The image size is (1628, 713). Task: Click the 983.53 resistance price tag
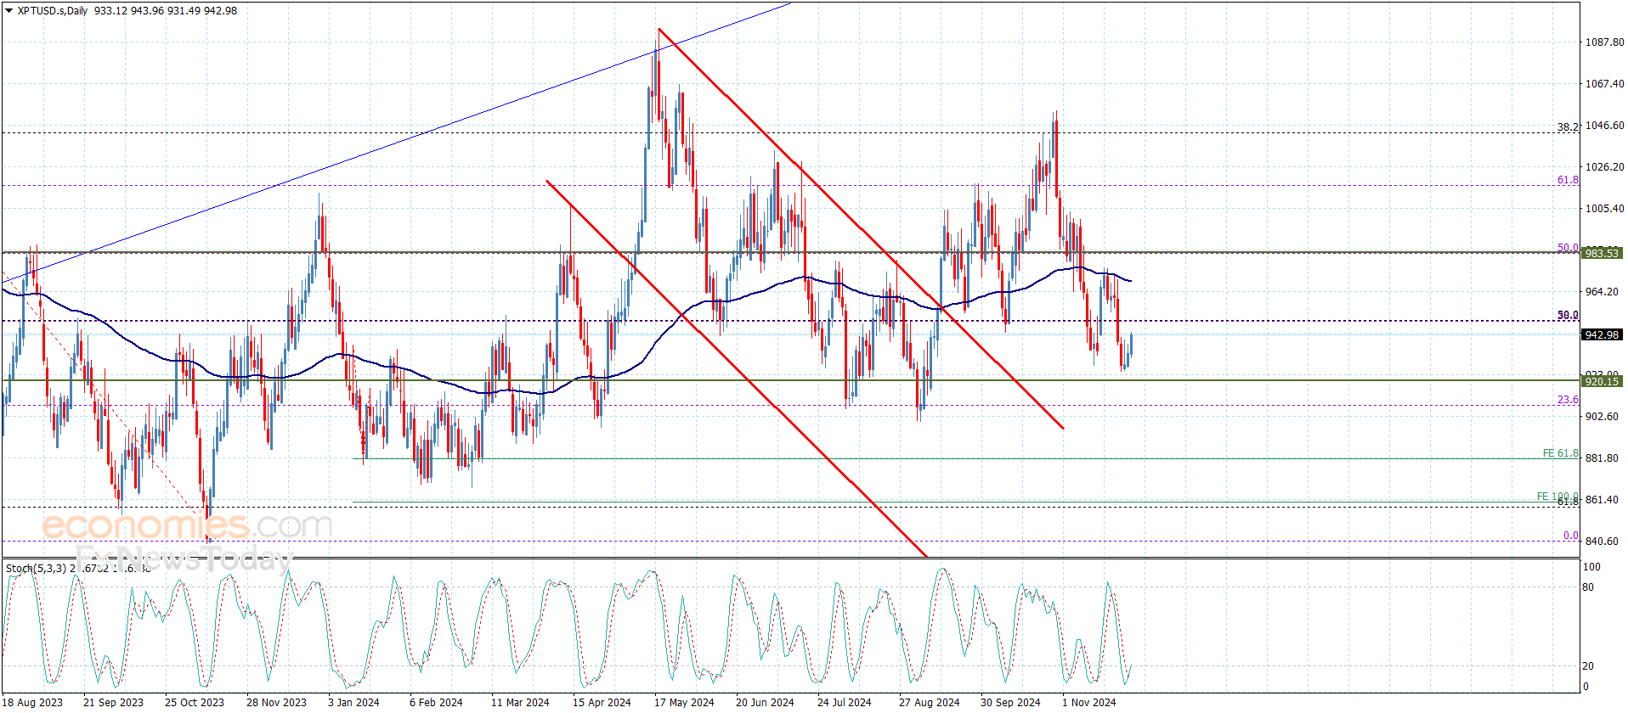click(x=1602, y=253)
